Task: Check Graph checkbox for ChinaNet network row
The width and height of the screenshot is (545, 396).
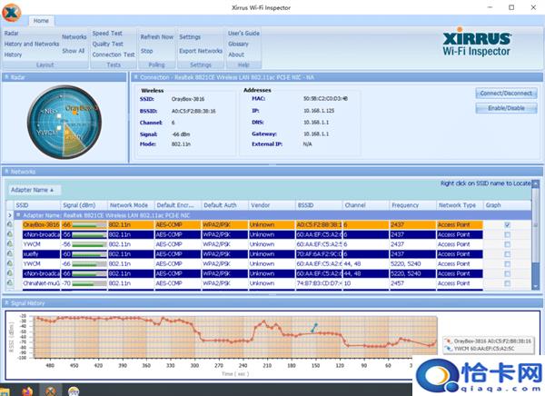Action: 507,283
